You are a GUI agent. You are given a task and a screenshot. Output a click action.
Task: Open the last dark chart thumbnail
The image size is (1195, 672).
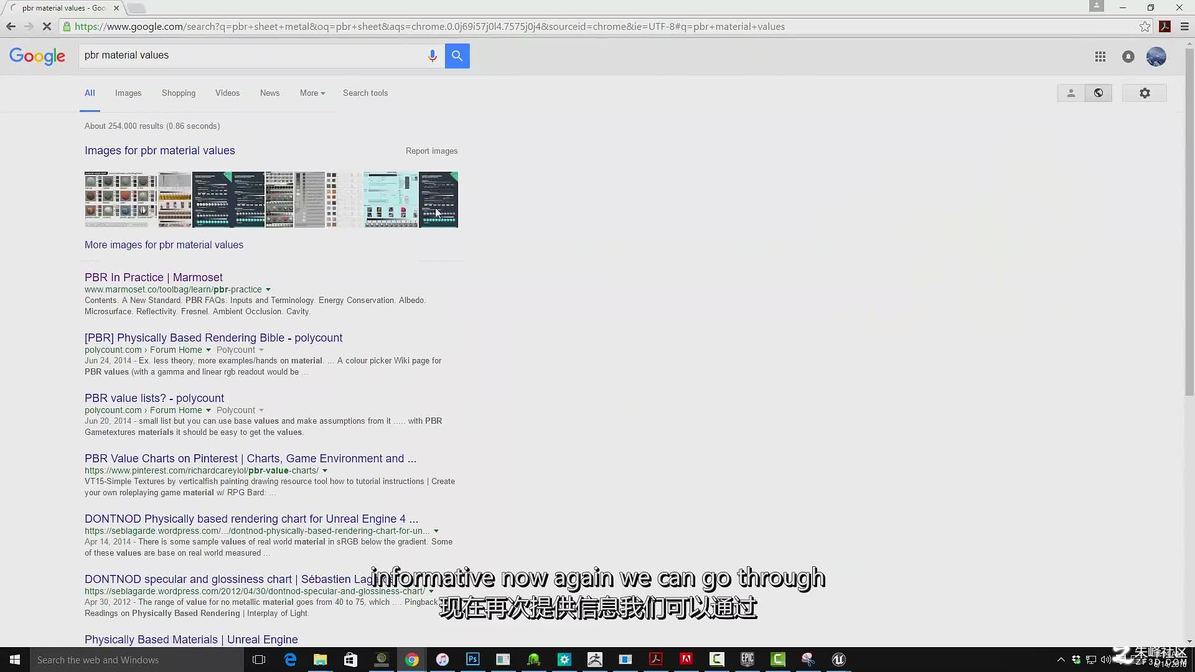point(439,200)
